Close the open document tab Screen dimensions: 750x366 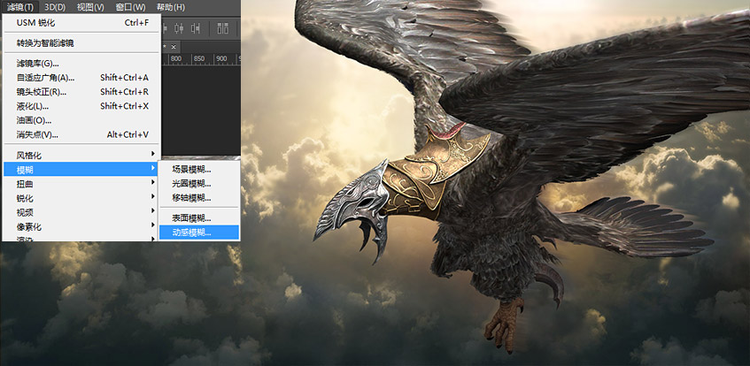click(x=174, y=47)
